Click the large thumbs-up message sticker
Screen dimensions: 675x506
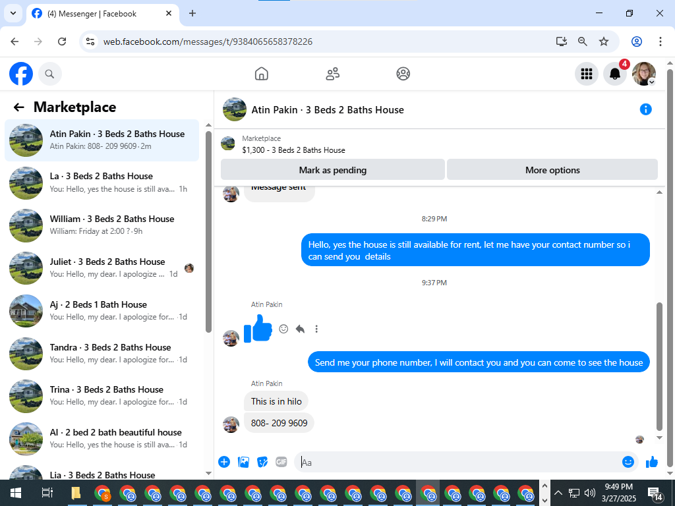coord(258,329)
